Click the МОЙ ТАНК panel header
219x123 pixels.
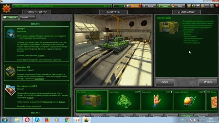pyautogui.click(x=113, y=12)
